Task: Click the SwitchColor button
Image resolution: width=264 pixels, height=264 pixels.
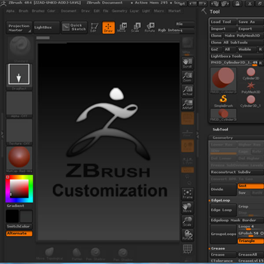Action: click(19, 227)
